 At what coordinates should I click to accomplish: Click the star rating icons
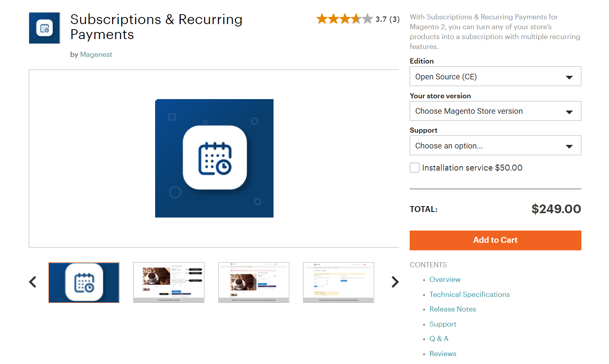(344, 19)
